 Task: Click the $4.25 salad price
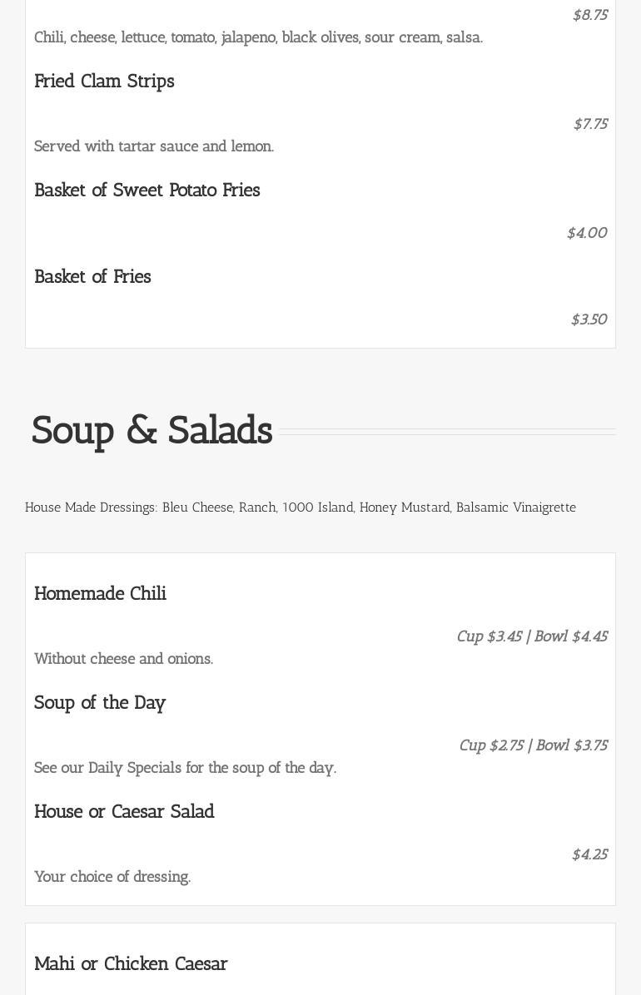(589, 854)
